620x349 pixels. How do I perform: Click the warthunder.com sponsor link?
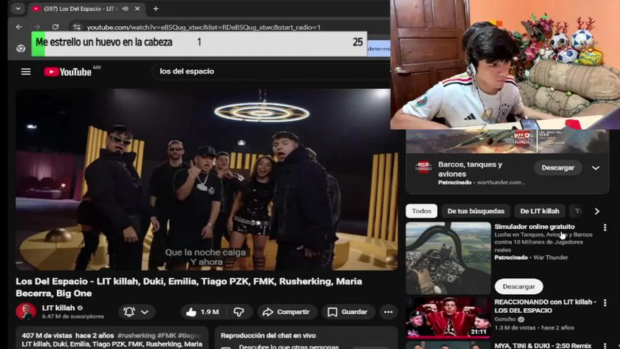click(501, 182)
